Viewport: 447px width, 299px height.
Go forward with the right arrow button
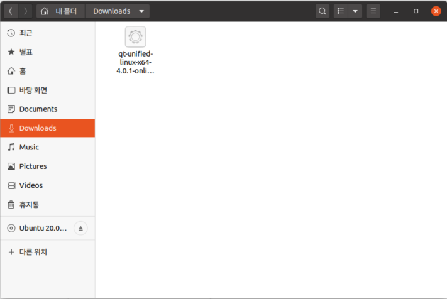[x=25, y=11]
